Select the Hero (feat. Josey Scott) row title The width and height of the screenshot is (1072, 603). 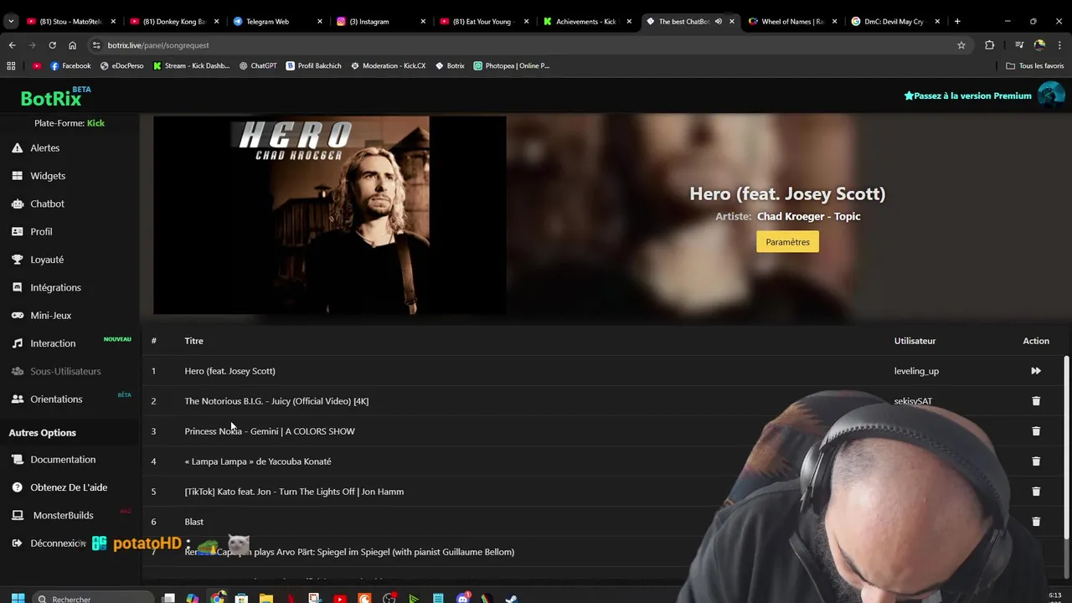pos(229,371)
